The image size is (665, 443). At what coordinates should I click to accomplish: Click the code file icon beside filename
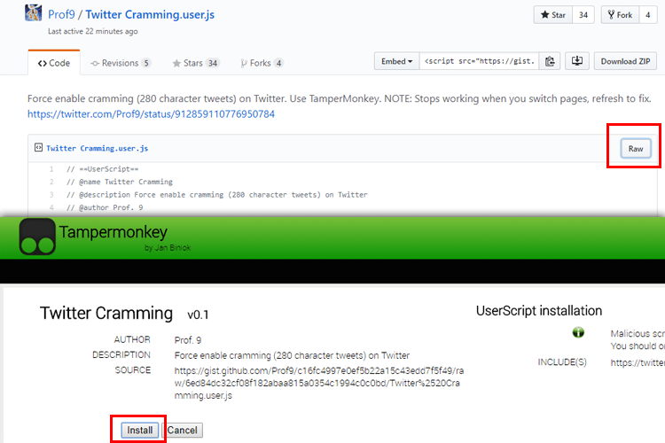[38, 148]
